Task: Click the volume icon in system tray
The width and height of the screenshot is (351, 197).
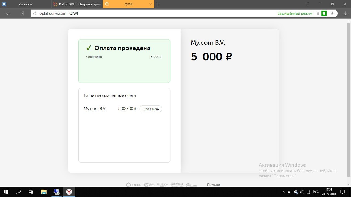Action: pyautogui.click(x=302, y=192)
